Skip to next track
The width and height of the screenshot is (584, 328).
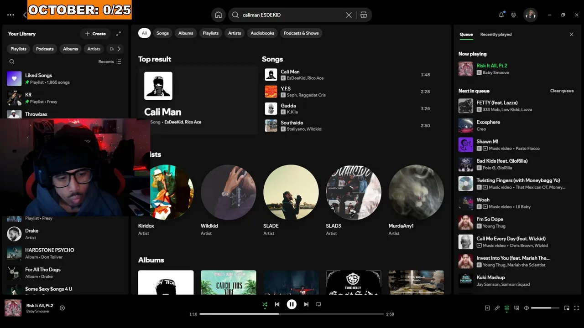coord(306,304)
